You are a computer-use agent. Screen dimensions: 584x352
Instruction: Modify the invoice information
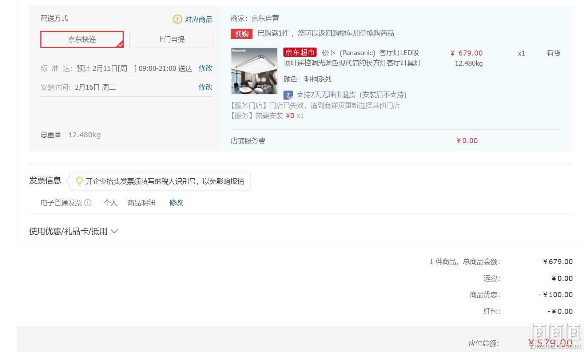click(x=176, y=203)
